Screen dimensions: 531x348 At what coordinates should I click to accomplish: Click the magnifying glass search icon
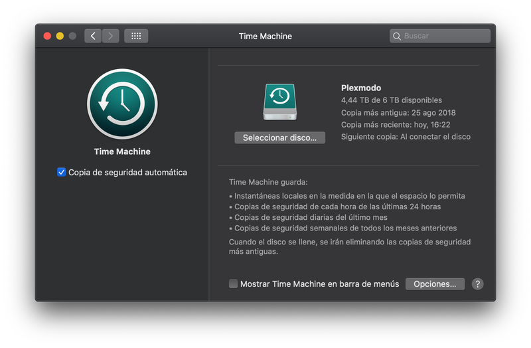click(396, 36)
